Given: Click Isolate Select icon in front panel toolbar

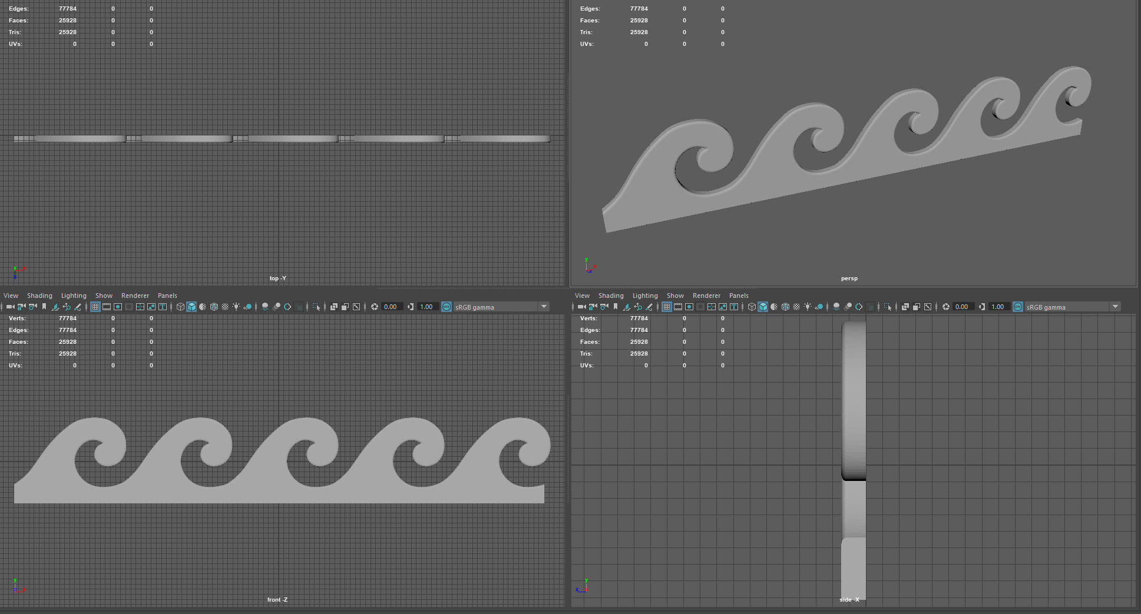Looking at the screenshot, I should pos(316,307).
